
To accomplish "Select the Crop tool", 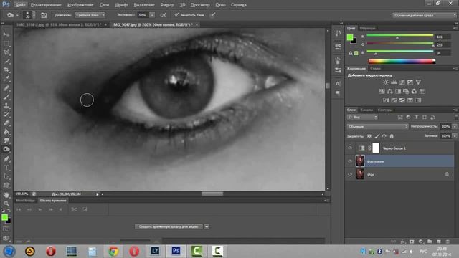I will tap(6, 70).
